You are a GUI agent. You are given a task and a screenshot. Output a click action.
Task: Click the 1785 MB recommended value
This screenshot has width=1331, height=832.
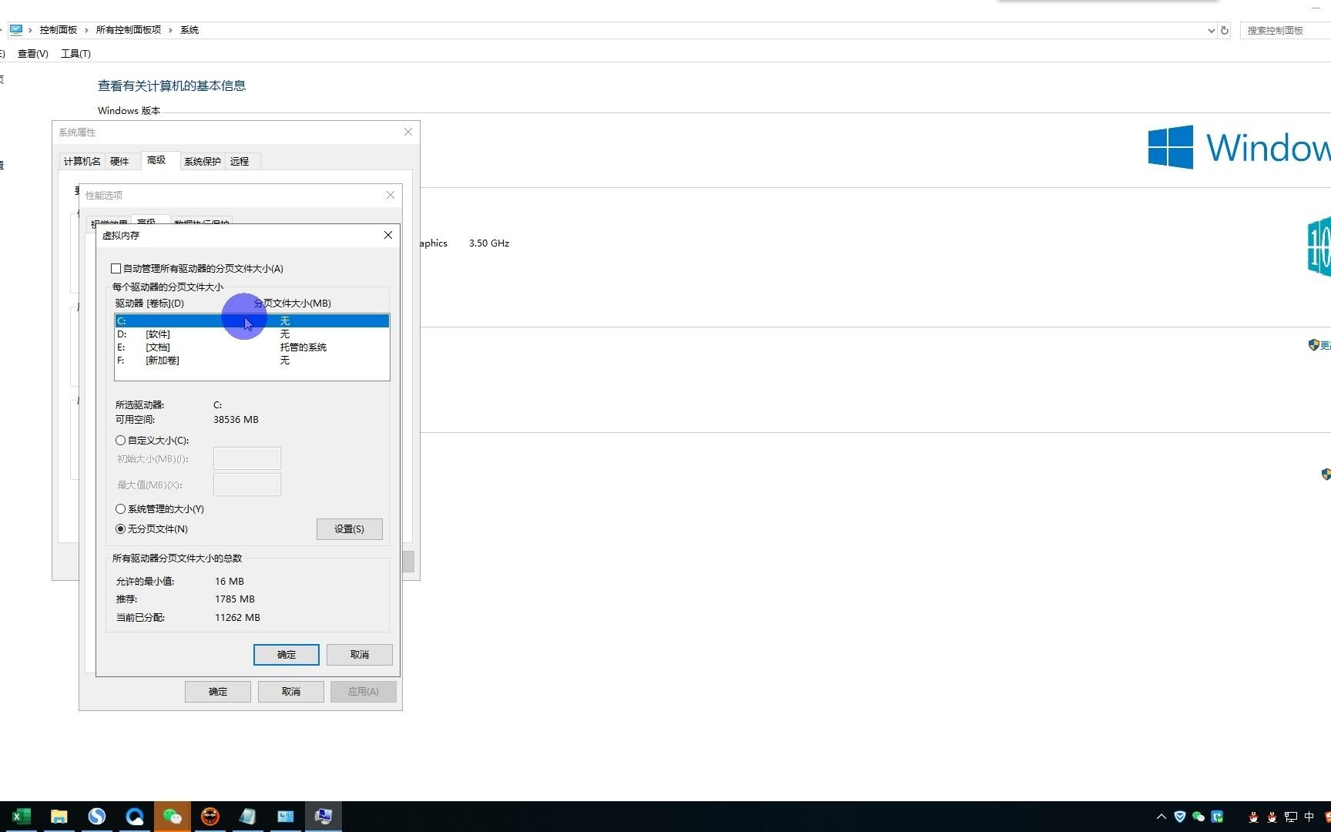(x=235, y=599)
